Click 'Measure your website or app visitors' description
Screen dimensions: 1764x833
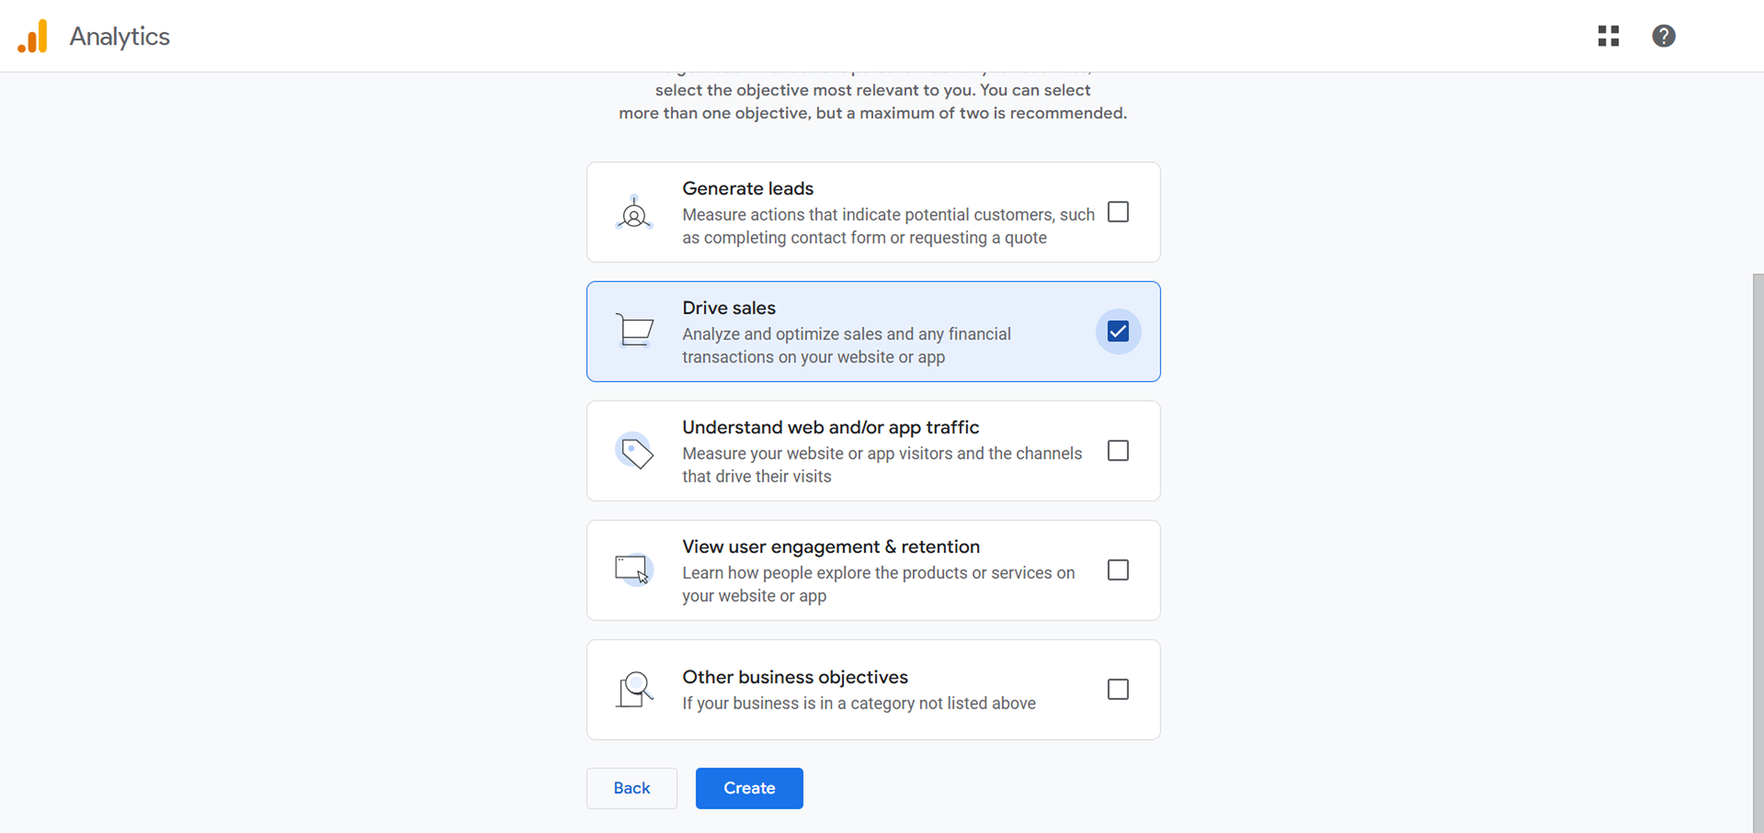(x=882, y=465)
